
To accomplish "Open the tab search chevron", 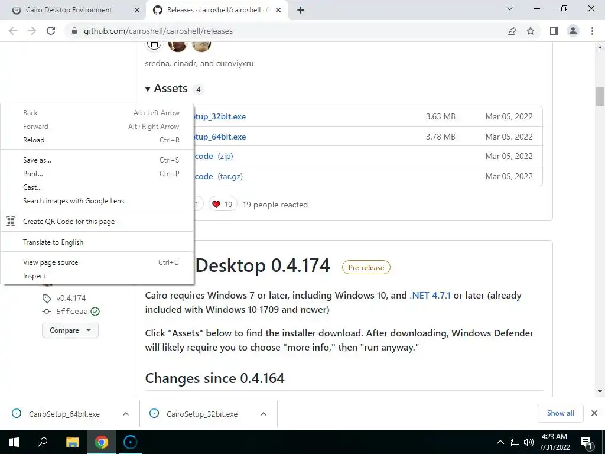I will coord(510,8).
